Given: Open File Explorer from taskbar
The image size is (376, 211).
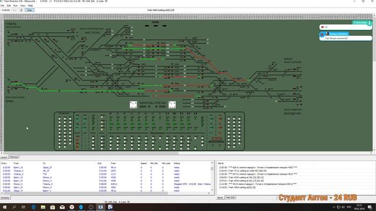Looking at the screenshot, I should click(x=43, y=207).
